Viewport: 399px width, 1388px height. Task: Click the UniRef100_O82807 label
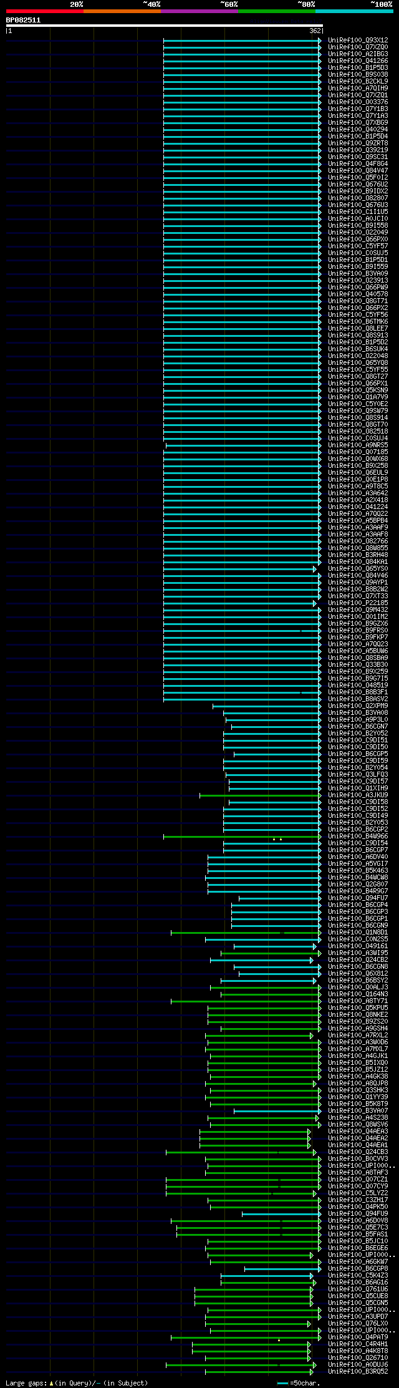[358, 198]
